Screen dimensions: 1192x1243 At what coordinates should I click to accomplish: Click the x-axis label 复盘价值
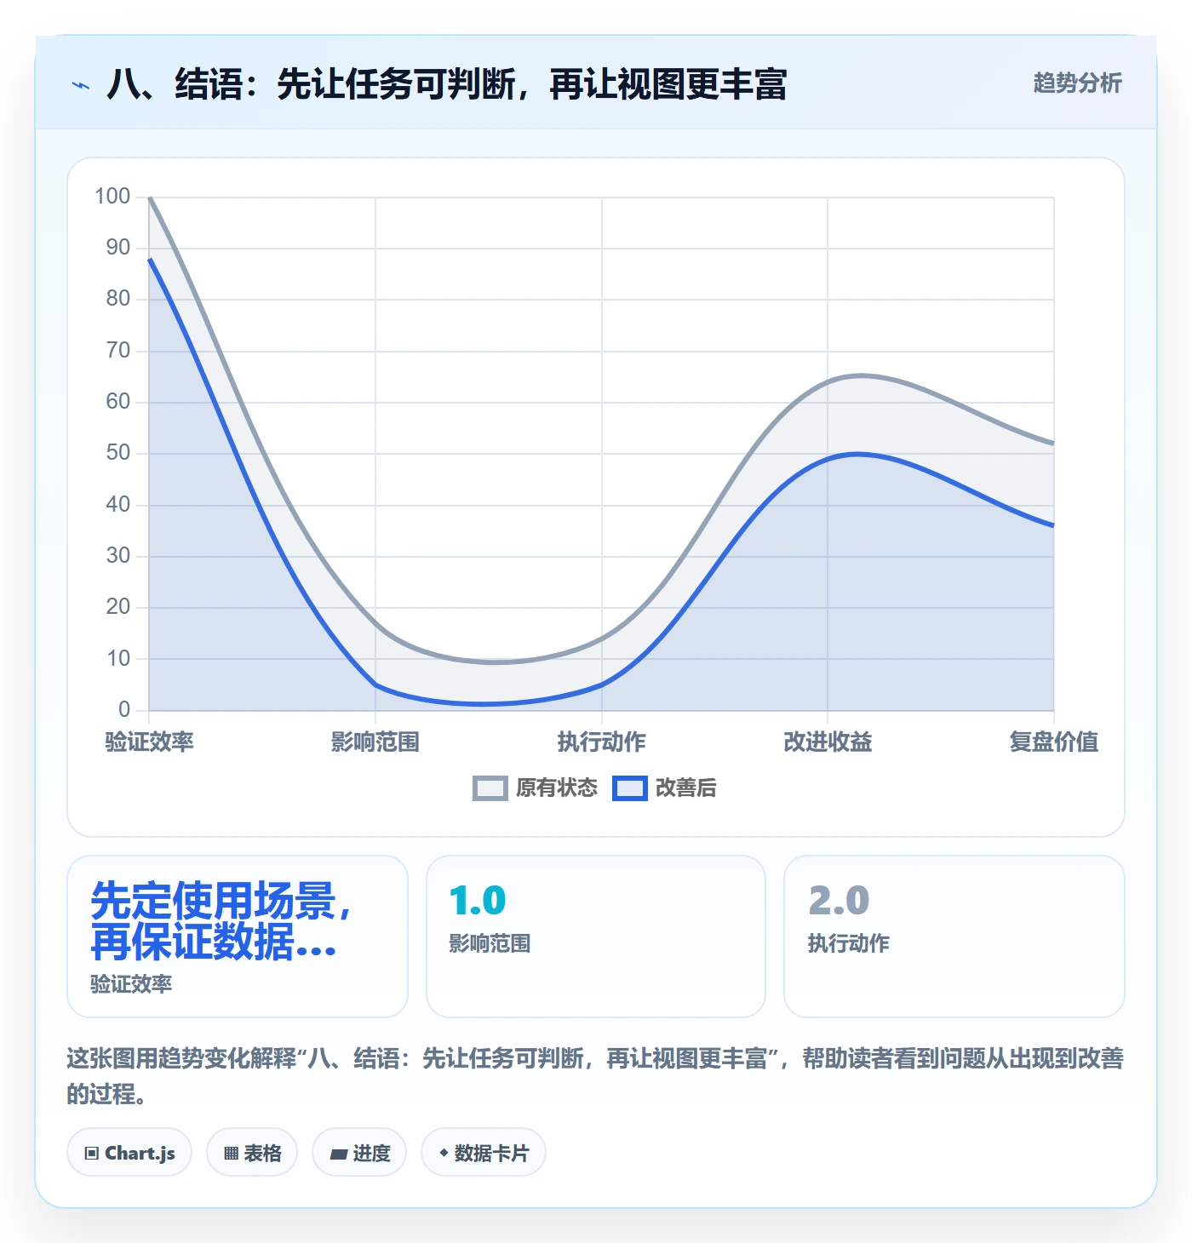[x=1053, y=742]
